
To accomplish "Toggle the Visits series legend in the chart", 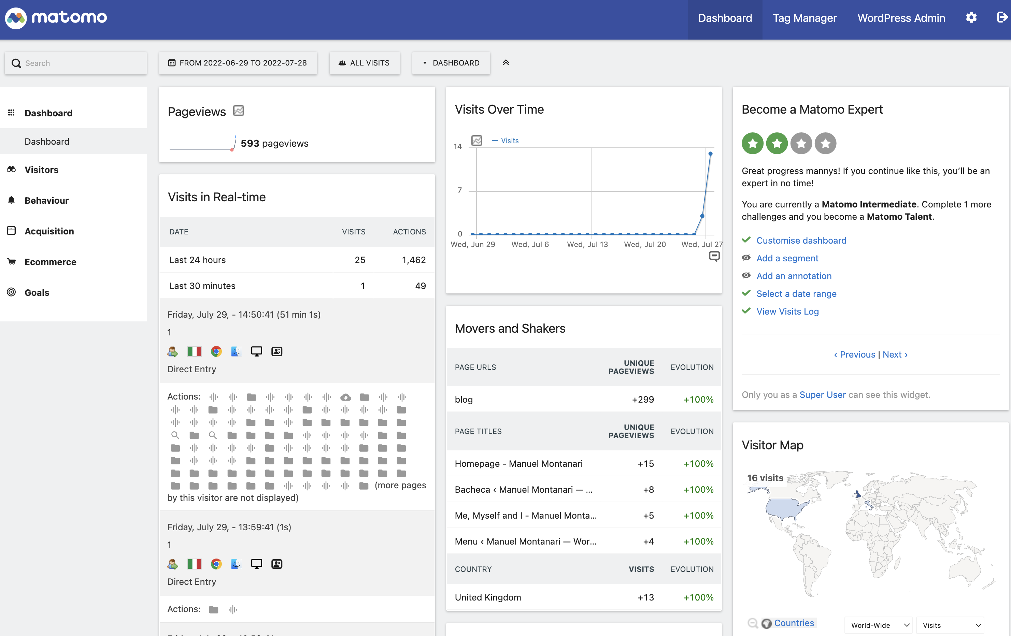I will (505, 141).
